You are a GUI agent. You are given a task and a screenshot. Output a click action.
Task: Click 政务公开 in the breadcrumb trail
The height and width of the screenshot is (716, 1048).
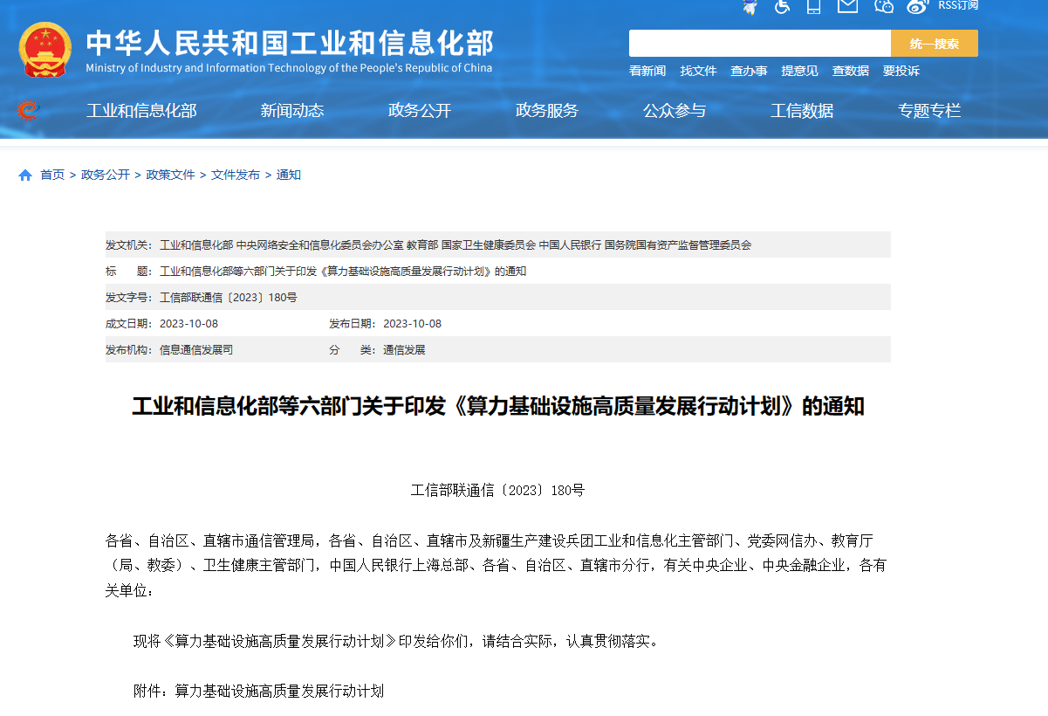click(106, 175)
